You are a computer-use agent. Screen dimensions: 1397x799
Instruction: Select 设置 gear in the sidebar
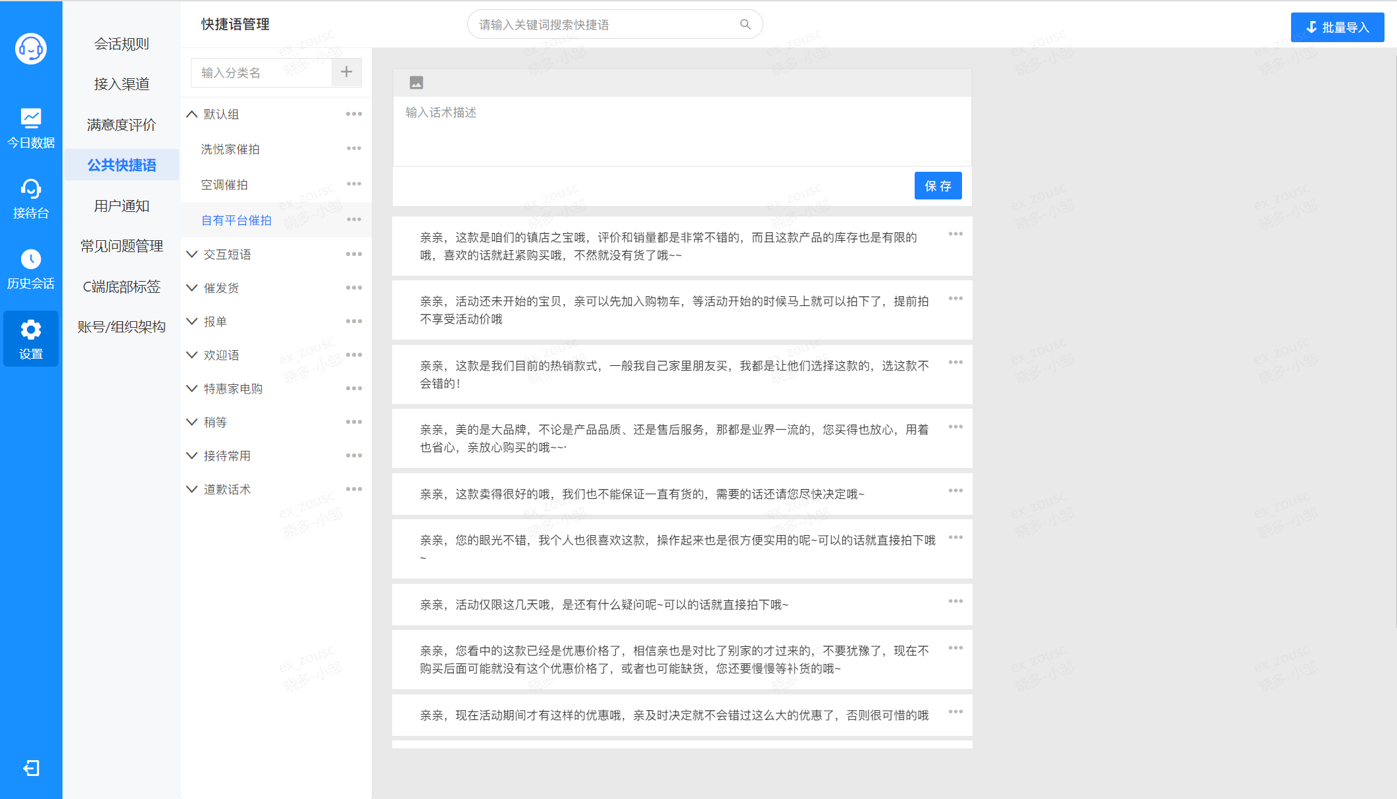pos(31,339)
